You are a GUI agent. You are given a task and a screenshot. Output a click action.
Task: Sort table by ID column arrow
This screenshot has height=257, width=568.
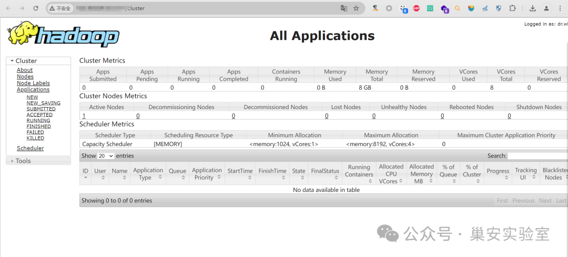tap(86, 177)
